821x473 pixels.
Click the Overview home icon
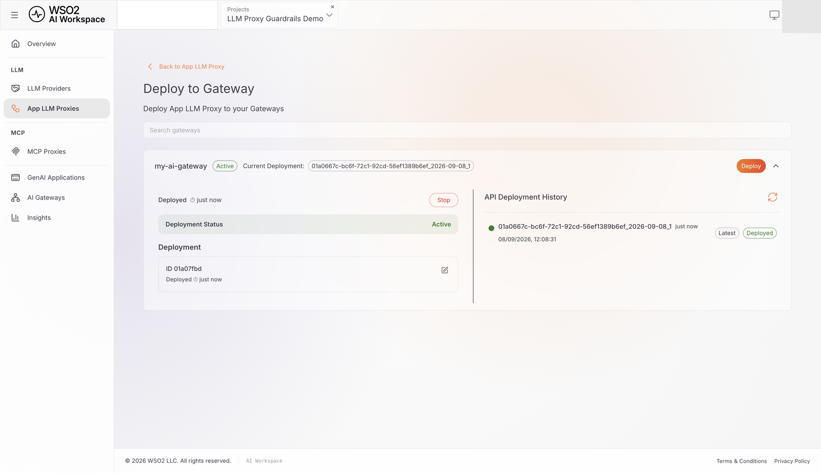[x=15, y=44]
